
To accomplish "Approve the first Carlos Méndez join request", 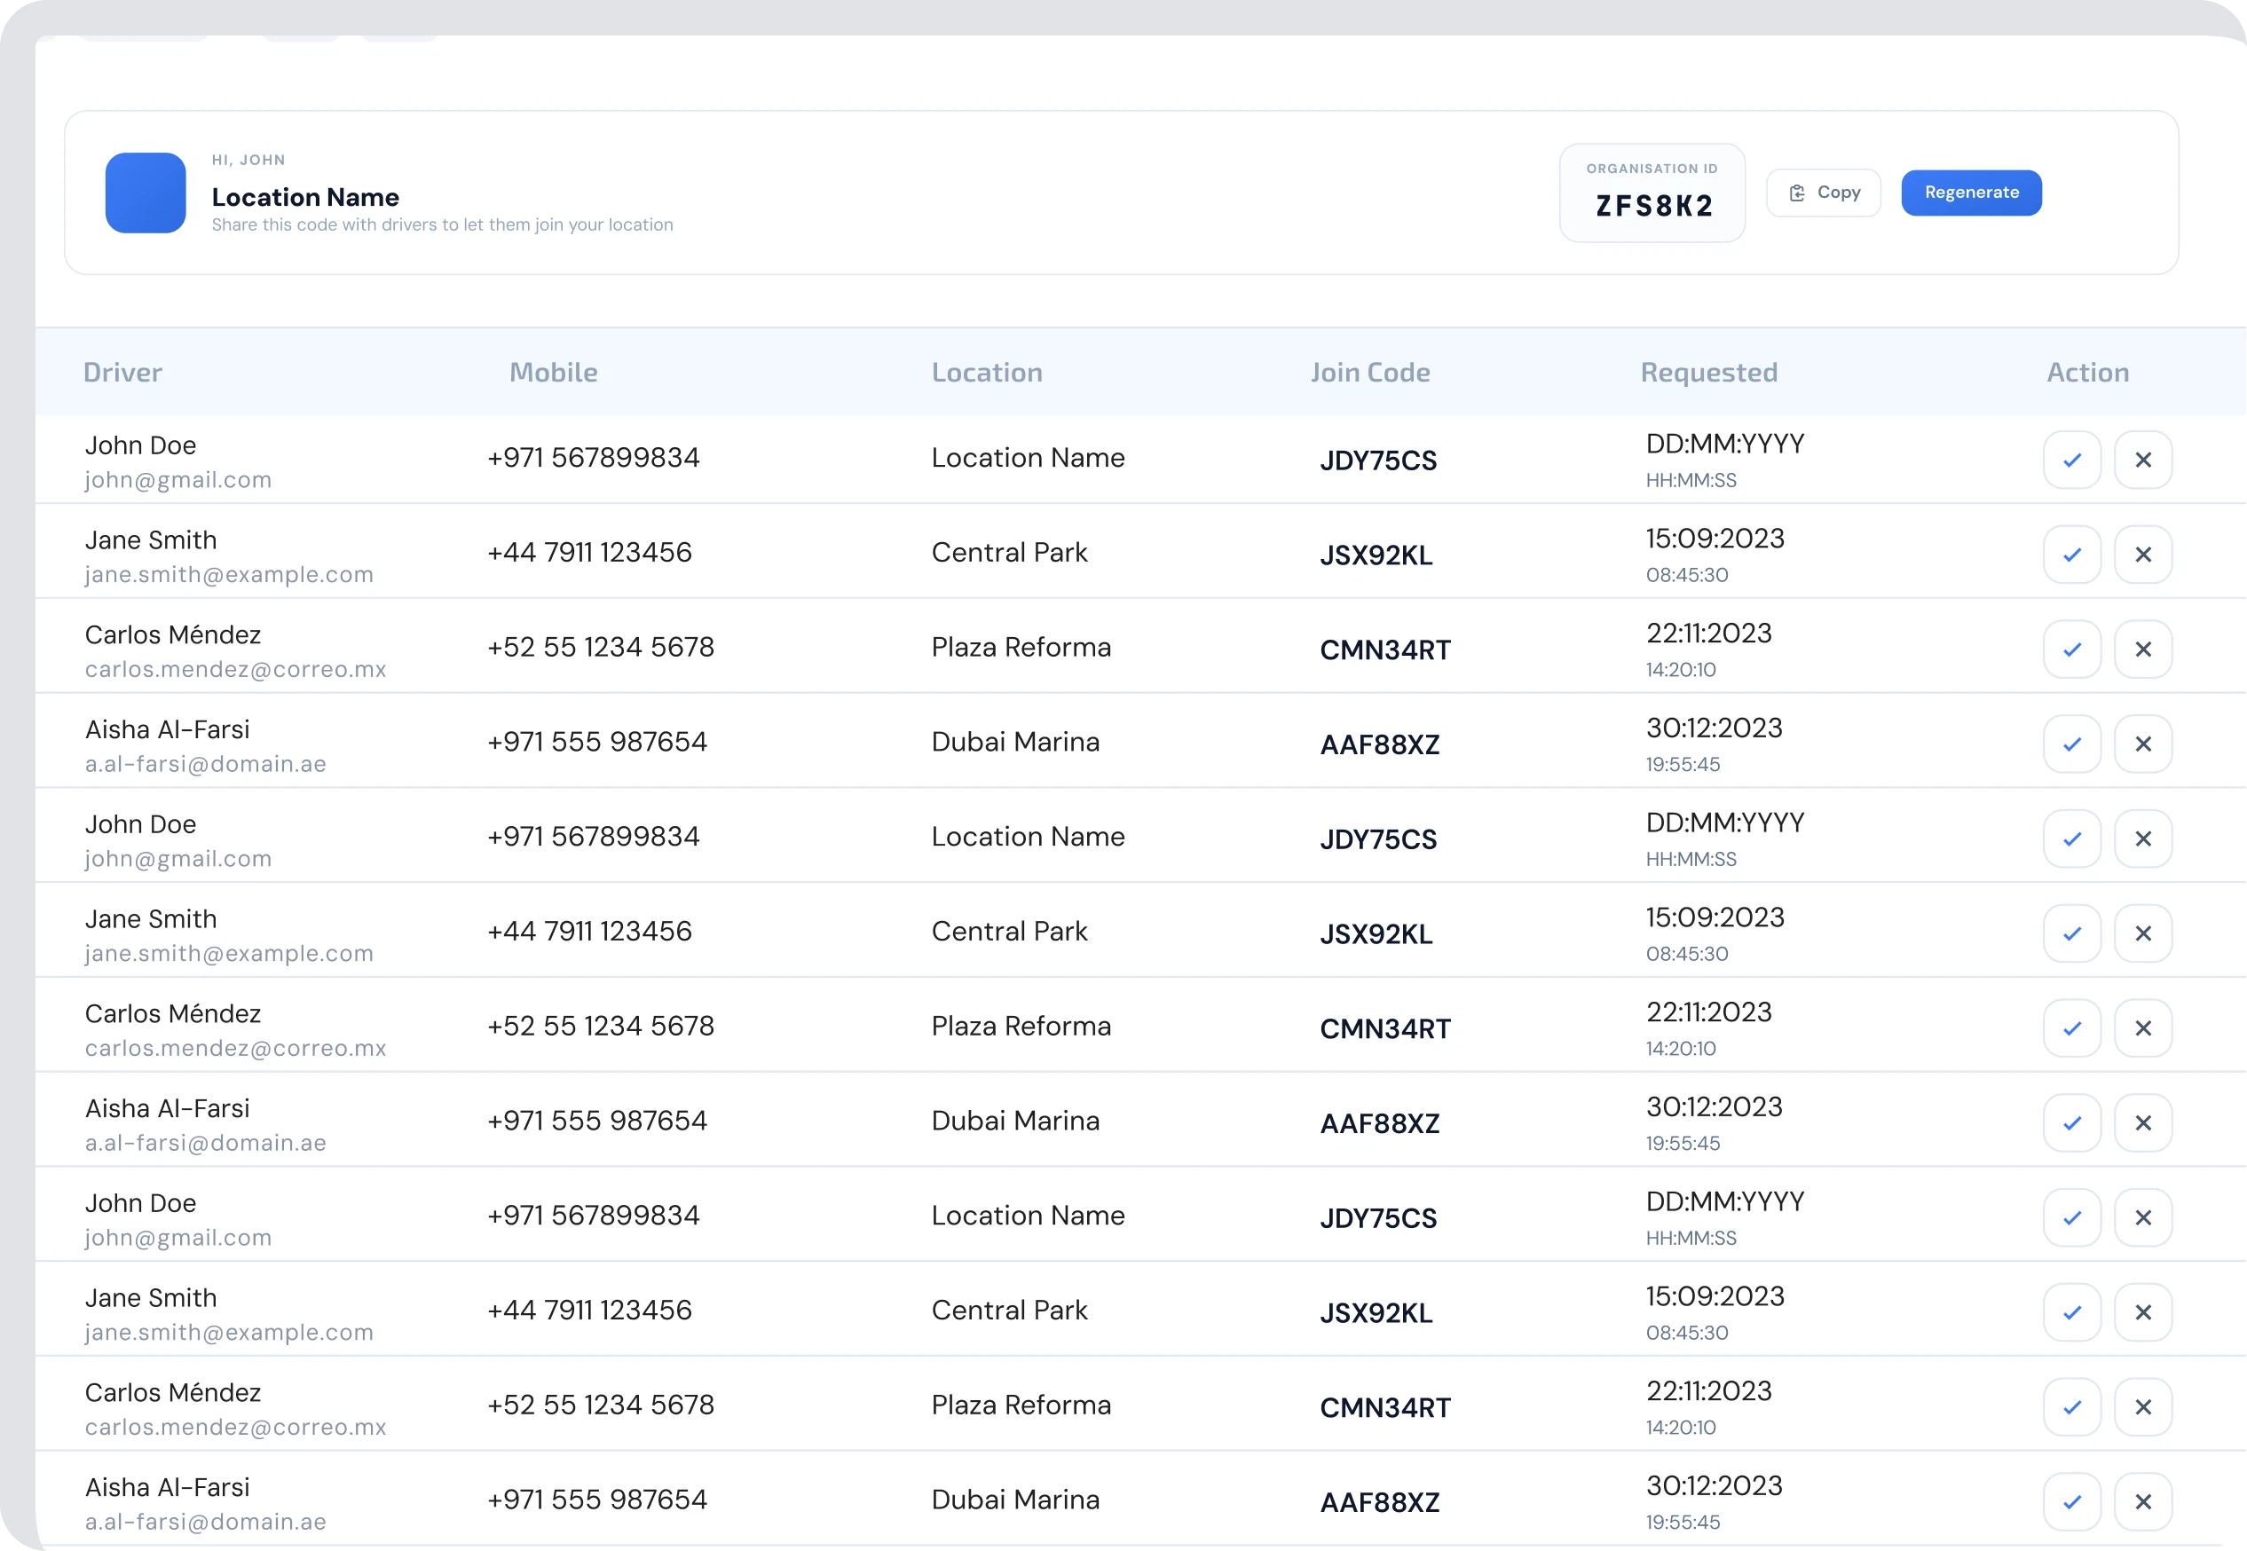I will 2072,650.
